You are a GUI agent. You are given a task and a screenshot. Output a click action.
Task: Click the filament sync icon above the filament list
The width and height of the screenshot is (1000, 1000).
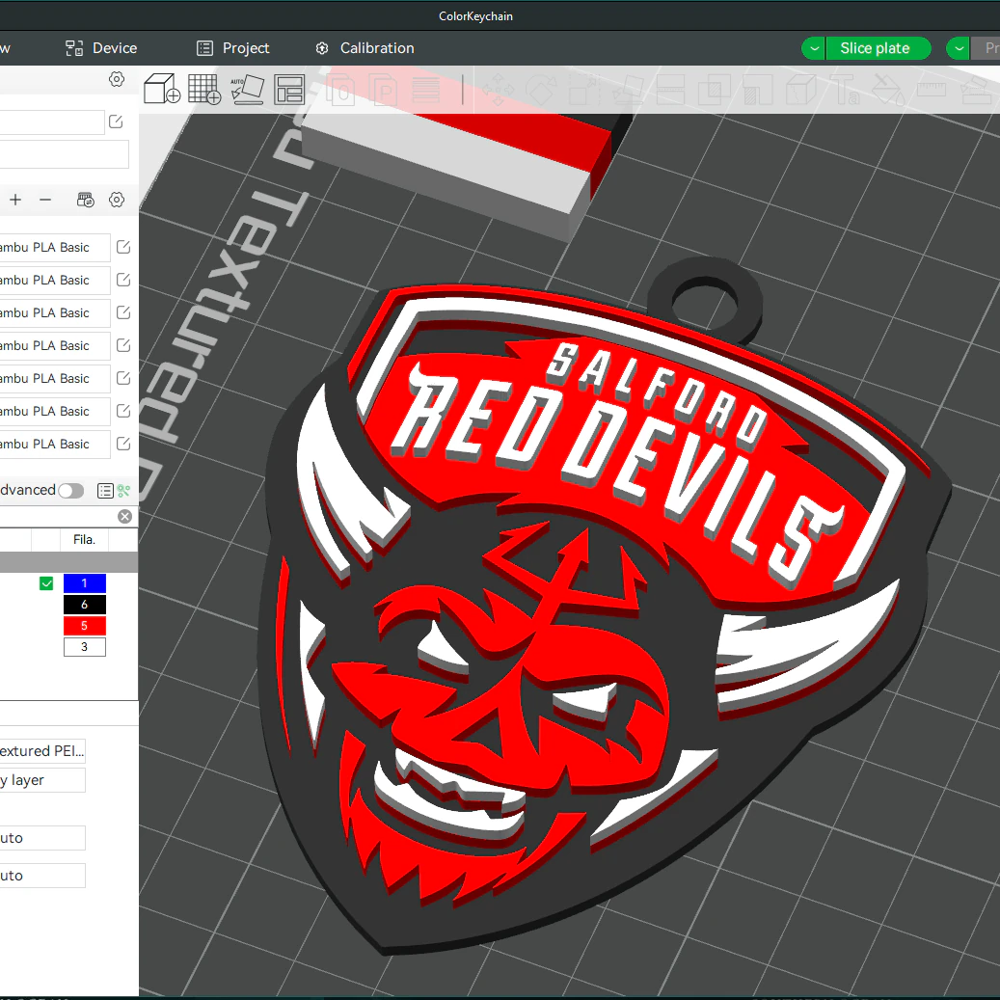pyautogui.click(x=85, y=200)
